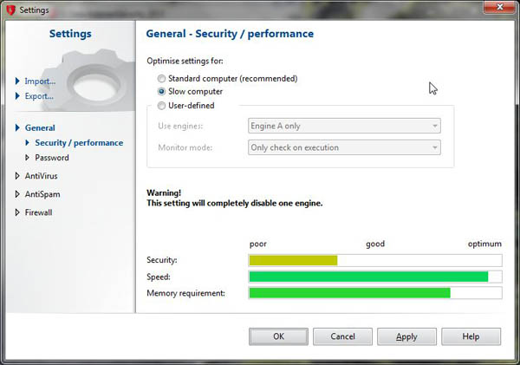
Task: Open the Security / performance page
Action: pos(79,143)
